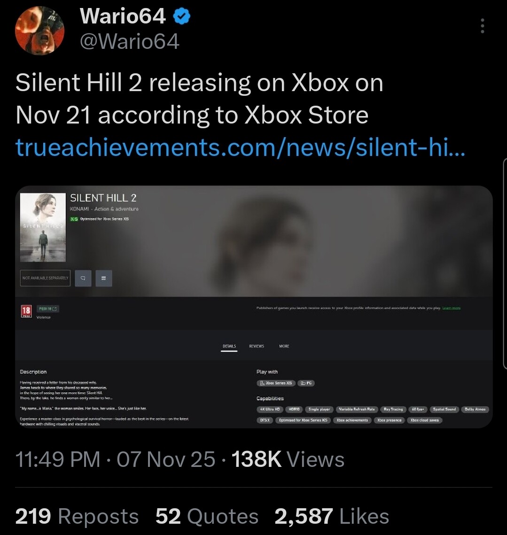Screen dimensions: 507x535
Task: Click the PEGI 18 rating badge
Action: [25, 311]
